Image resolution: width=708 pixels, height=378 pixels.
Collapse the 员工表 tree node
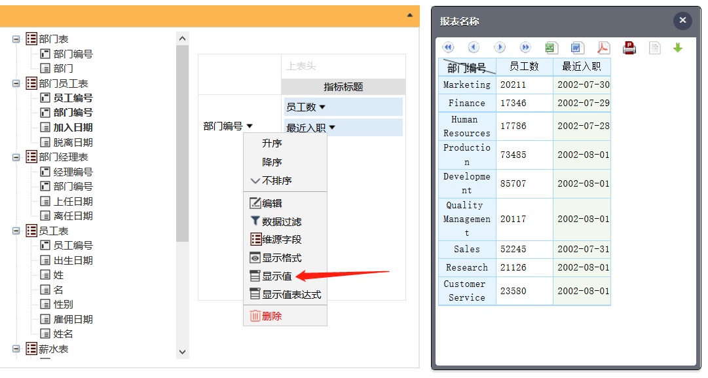(x=16, y=231)
